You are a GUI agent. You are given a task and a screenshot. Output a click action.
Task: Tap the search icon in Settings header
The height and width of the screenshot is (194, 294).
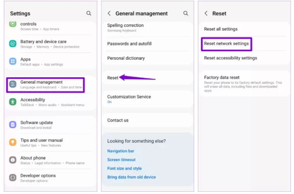coord(89,13)
